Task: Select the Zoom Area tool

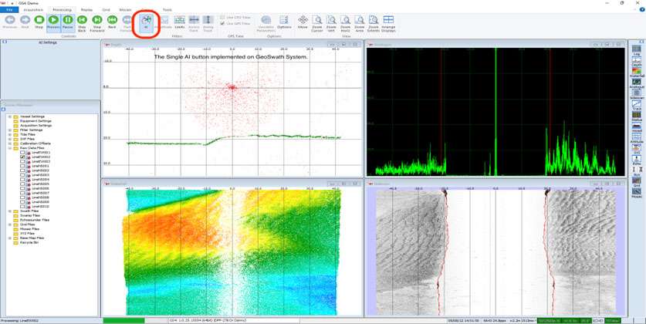Action: pyautogui.click(x=359, y=23)
